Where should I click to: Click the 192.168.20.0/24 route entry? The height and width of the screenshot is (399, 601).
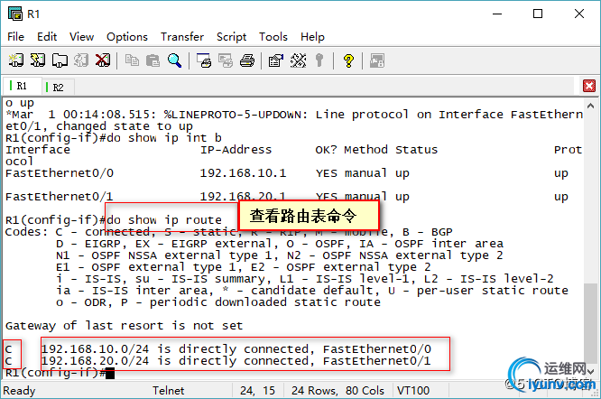236,361
